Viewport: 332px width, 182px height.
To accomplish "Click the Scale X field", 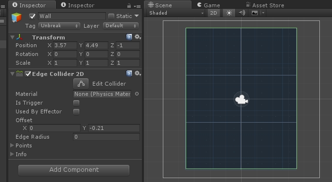I will coord(65,63).
